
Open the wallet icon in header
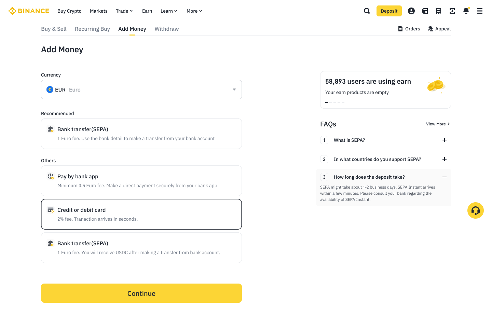[425, 11]
